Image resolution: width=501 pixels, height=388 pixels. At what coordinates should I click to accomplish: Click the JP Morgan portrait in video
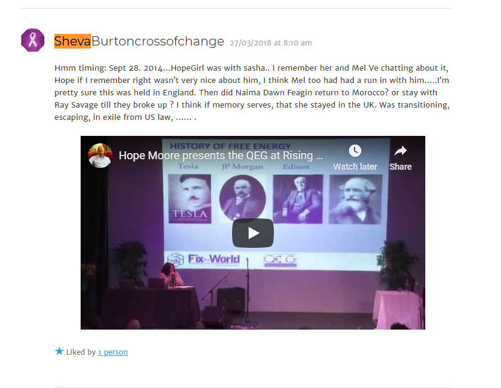tap(242, 198)
